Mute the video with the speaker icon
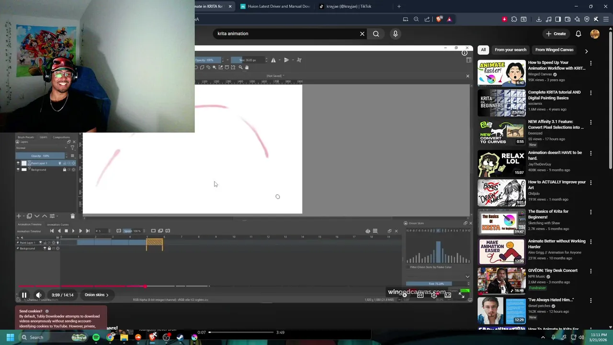Image resolution: width=613 pixels, height=345 pixels. pyautogui.click(x=39, y=295)
